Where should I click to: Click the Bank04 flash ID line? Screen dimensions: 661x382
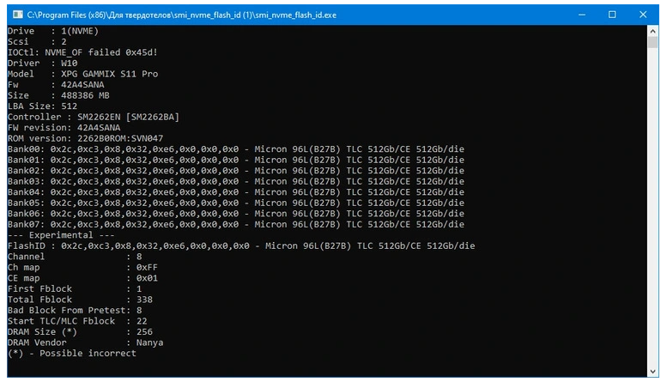coord(236,192)
